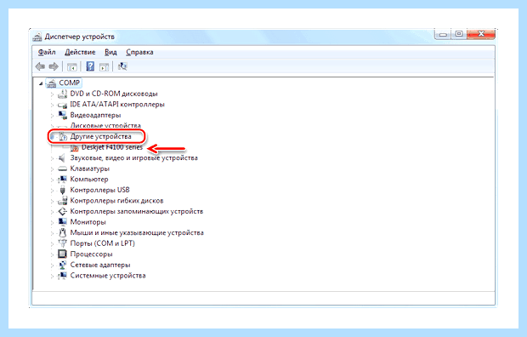Click the DVD и CD-ROM дисководы icon

coord(63,94)
